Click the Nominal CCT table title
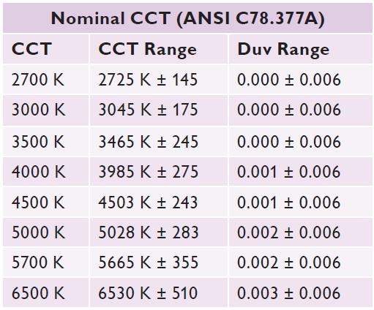 point(187,18)
